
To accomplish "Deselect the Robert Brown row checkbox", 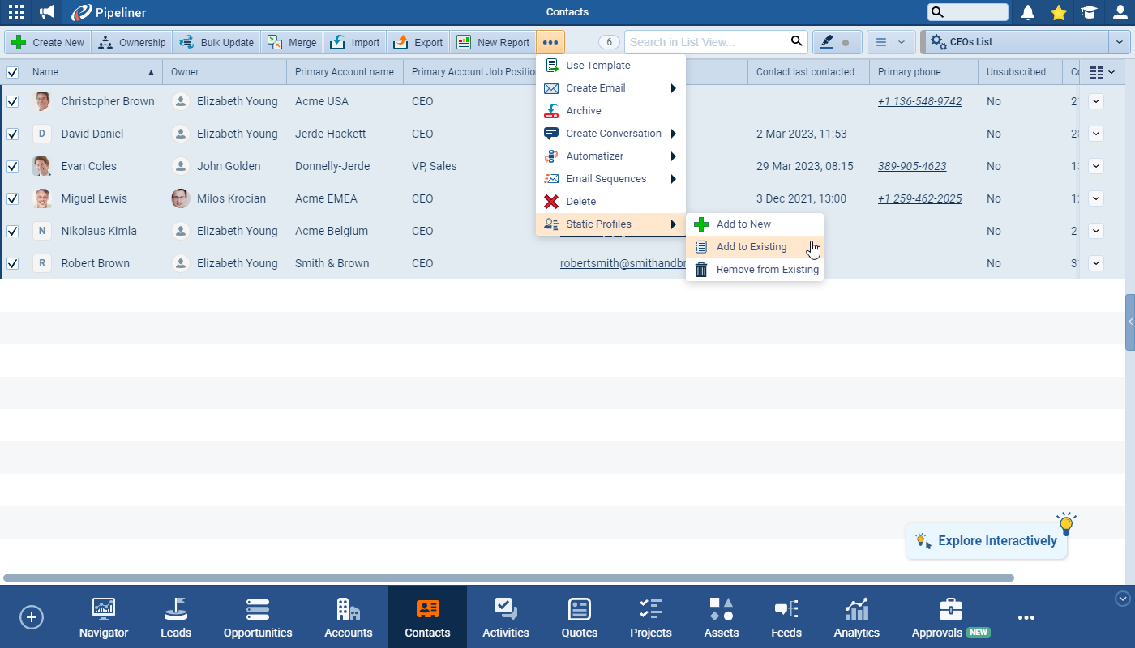I will coord(13,263).
